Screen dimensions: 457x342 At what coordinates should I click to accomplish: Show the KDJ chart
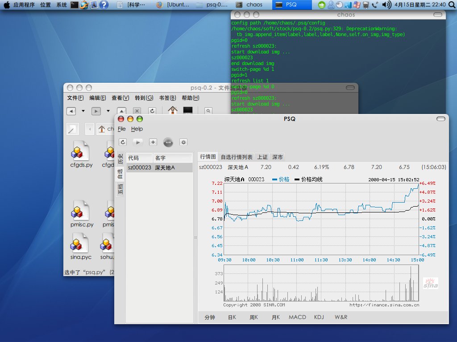pos(319,317)
